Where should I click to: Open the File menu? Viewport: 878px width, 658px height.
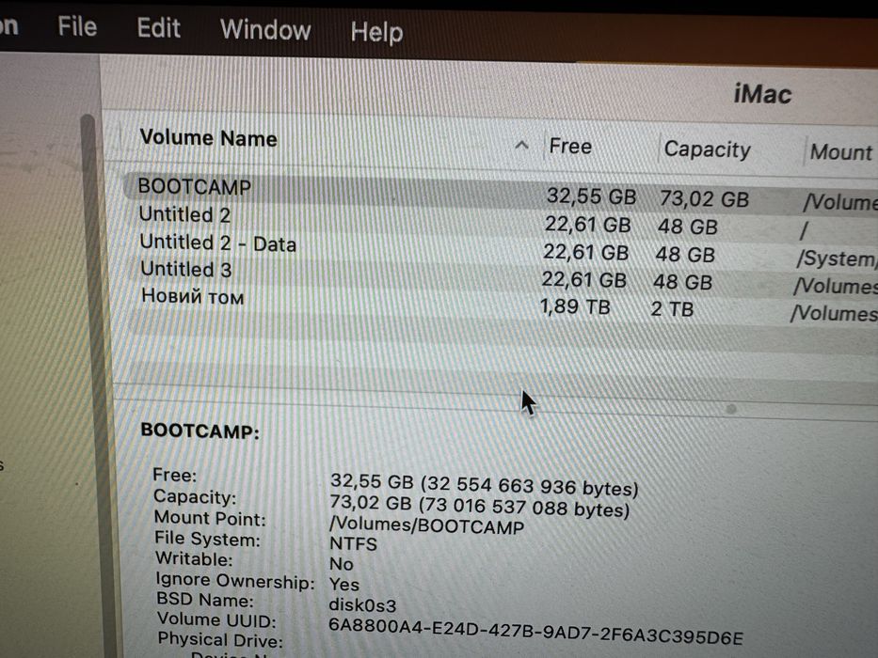[77, 26]
